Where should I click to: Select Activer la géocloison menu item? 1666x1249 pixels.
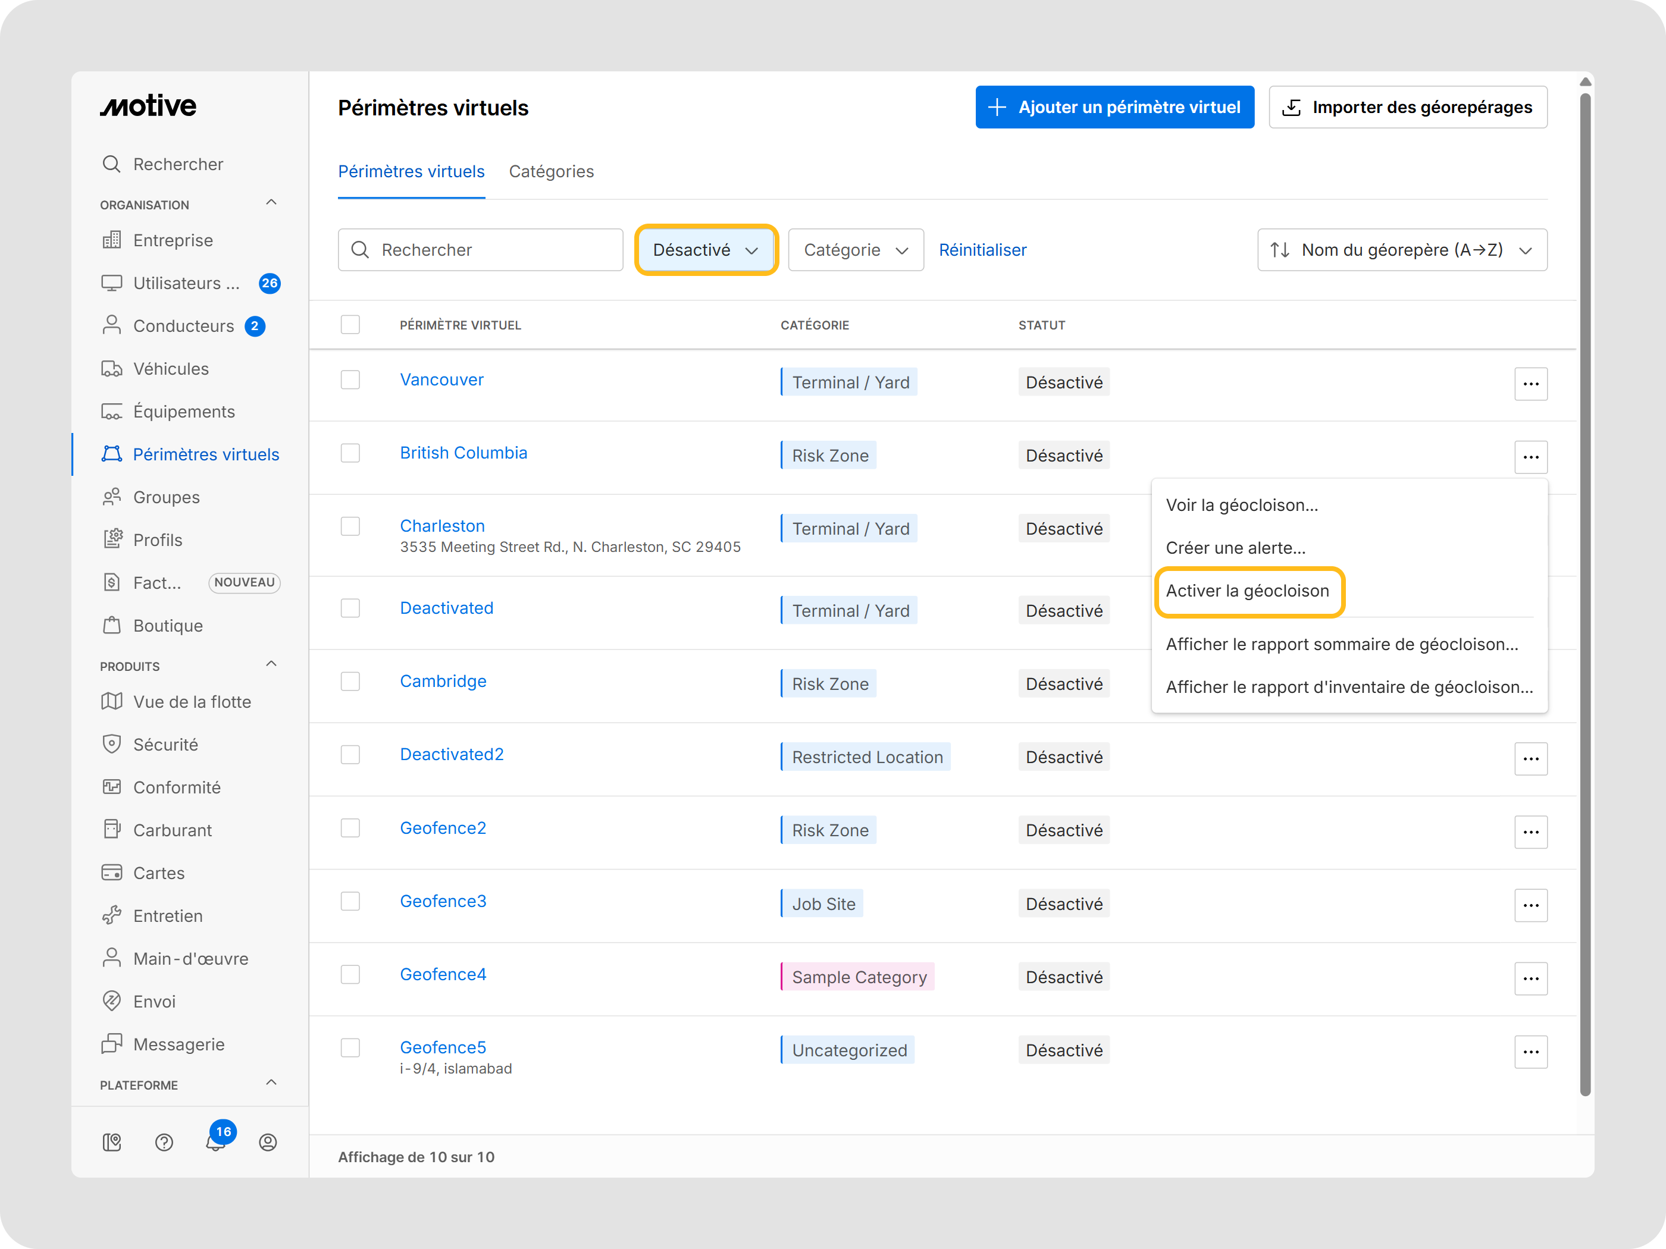click(x=1247, y=591)
